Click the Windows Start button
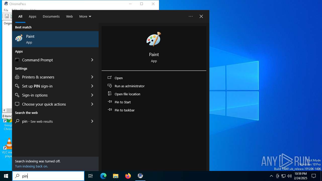Image resolution: width=322 pixels, height=181 pixels. 6,176
